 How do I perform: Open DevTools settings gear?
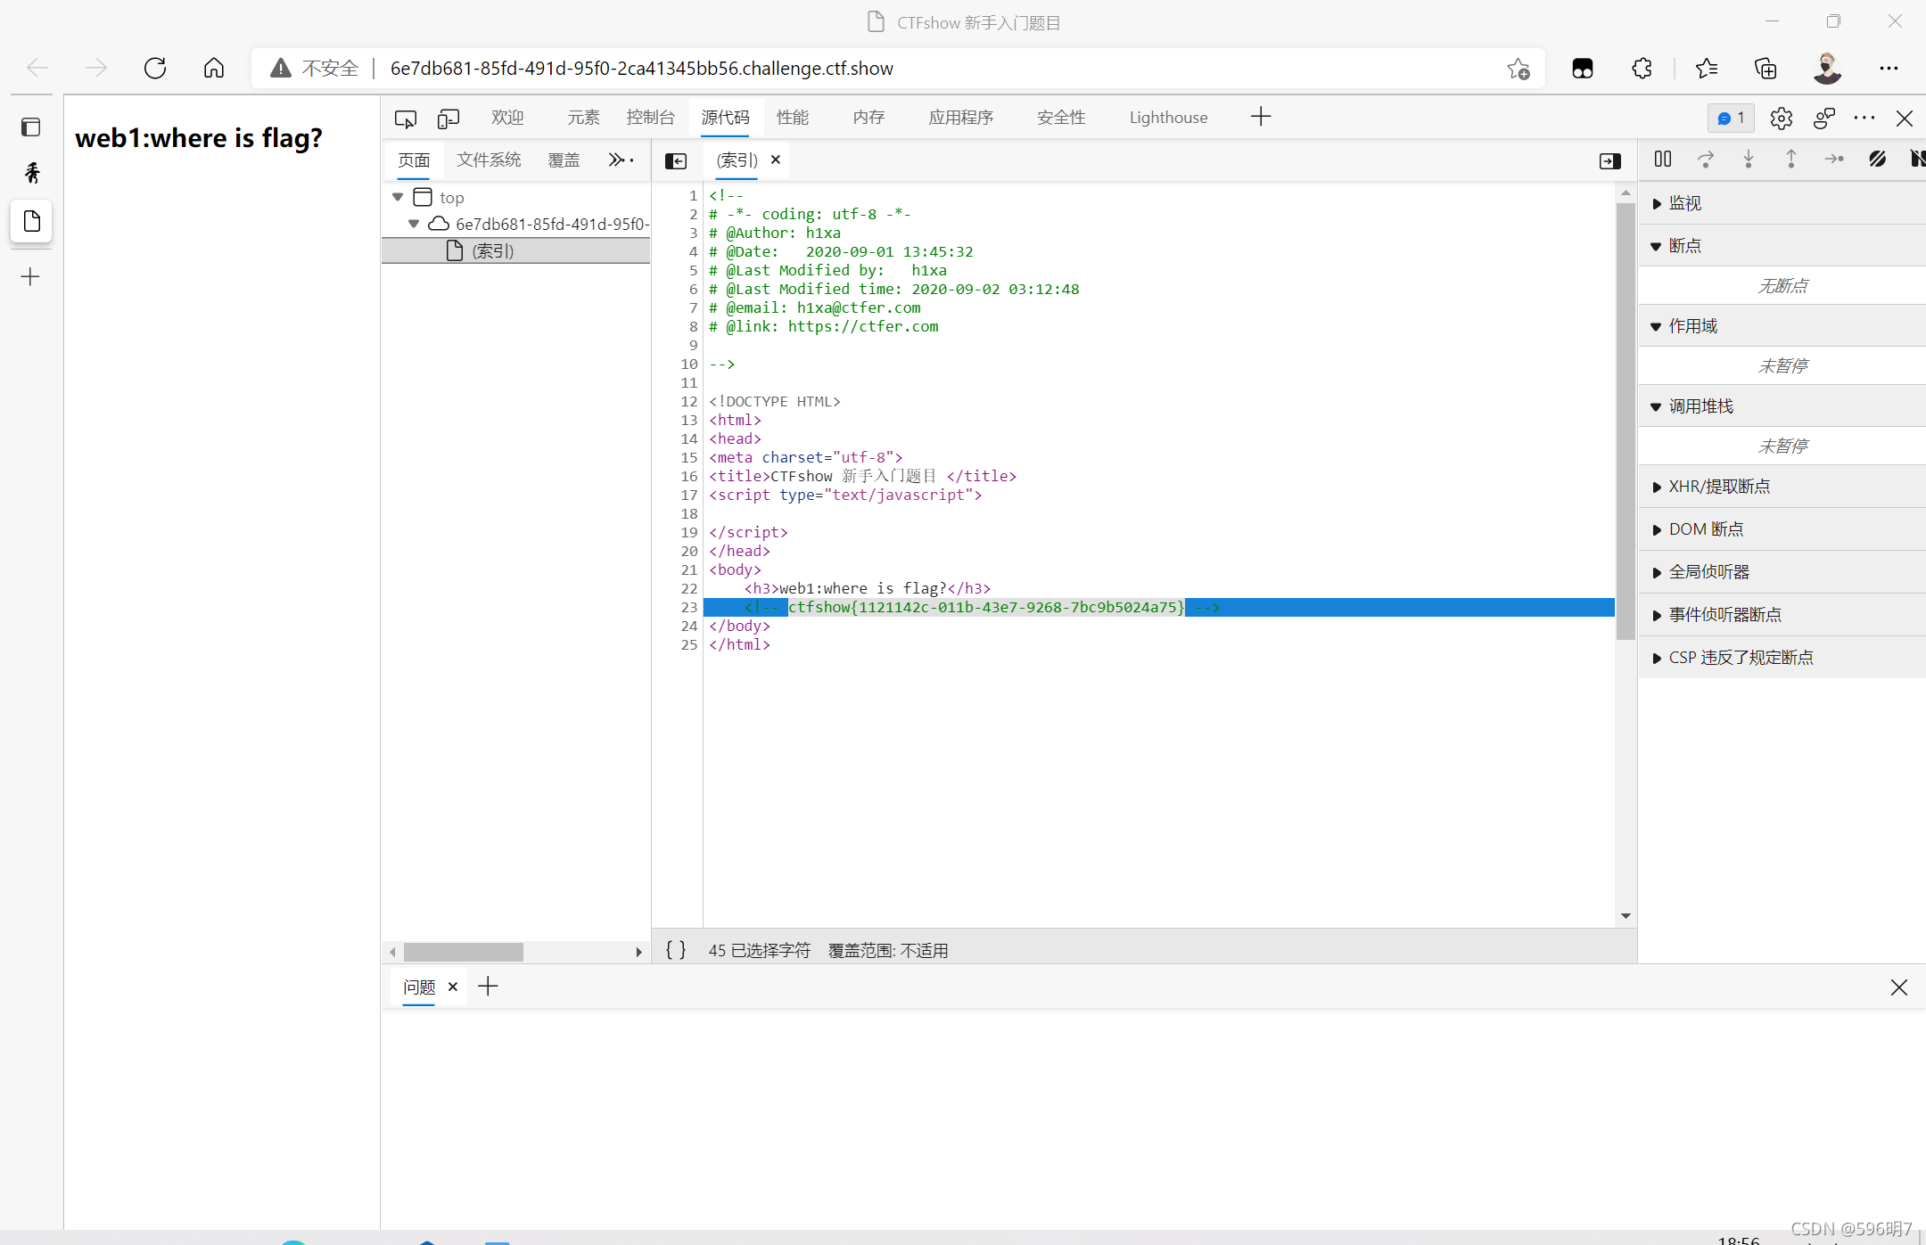(x=1782, y=118)
